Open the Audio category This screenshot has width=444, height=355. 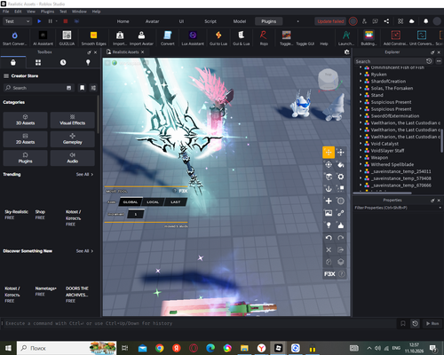coord(72,158)
